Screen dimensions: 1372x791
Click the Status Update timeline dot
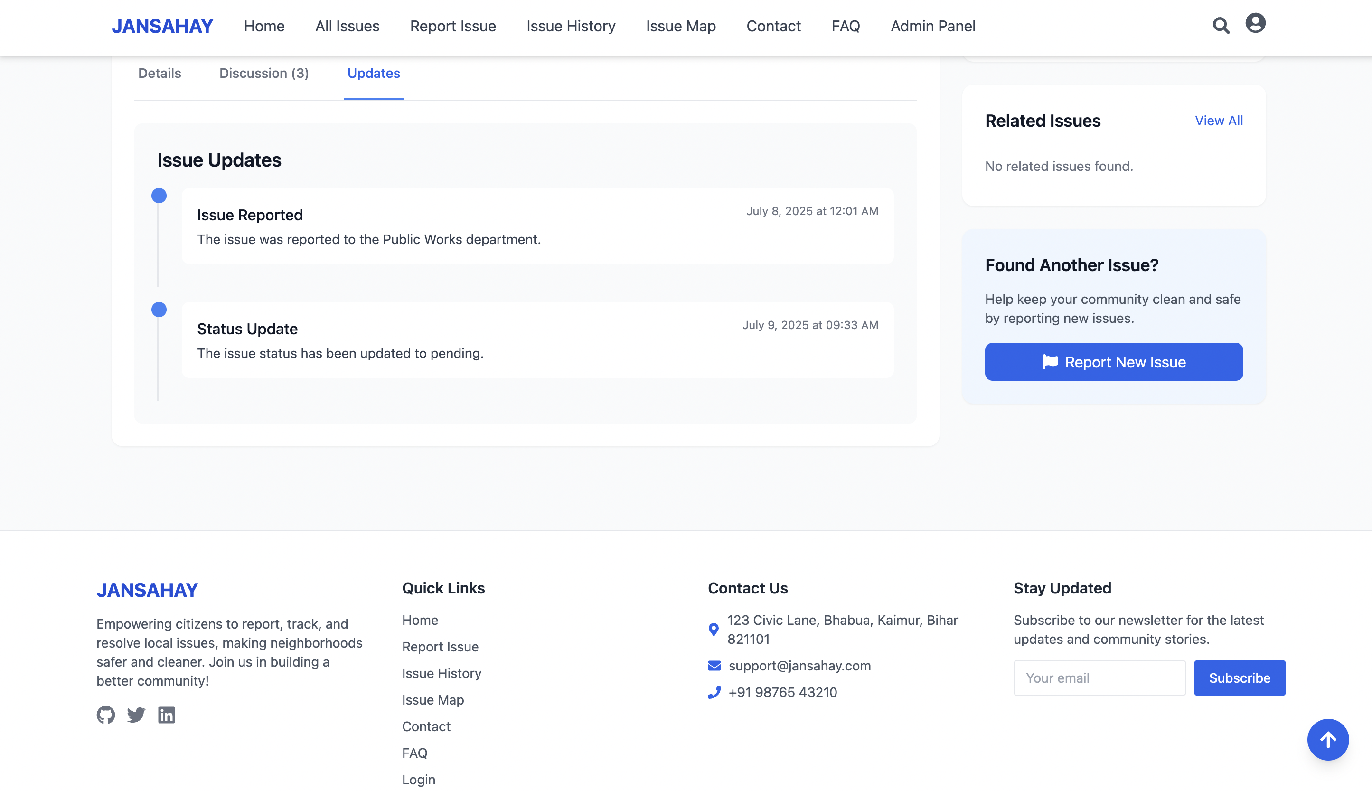click(x=159, y=310)
